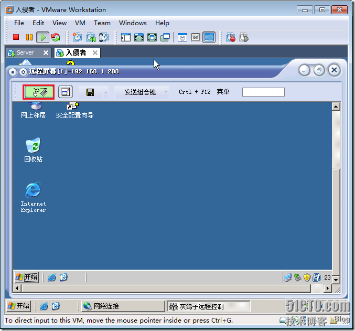The height and width of the screenshot is (331, 355).
Task: Click the horizontal scrollbar left arrow
Action: [x=17, y=289]
